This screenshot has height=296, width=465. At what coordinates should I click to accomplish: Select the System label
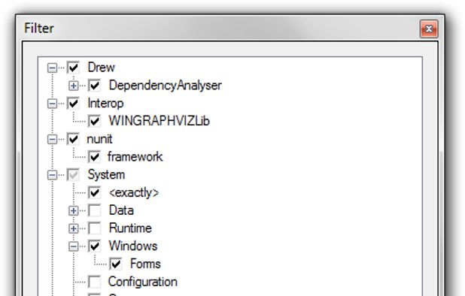tap(106, 175)
